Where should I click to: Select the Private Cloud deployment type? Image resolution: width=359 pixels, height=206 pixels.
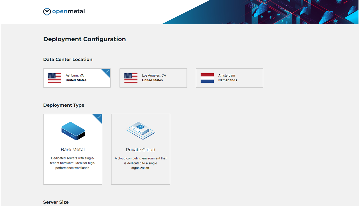[141, 149]
